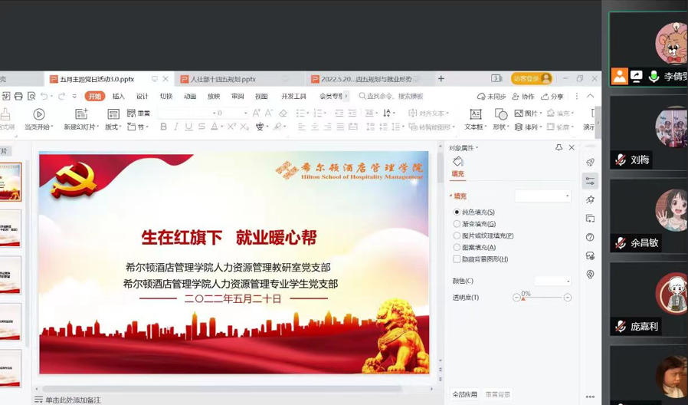Click the Reset (重置) slide button
Image resolution: width=688 pixels, height=405 pixels.
point(139,114)
